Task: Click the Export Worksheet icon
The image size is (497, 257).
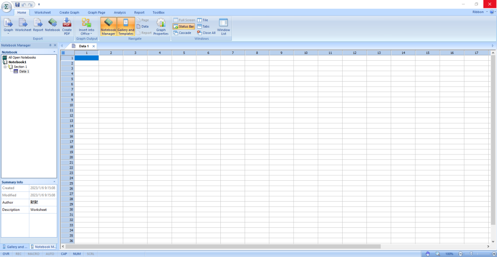Action: pyautogui.click(x=23, y=26)
